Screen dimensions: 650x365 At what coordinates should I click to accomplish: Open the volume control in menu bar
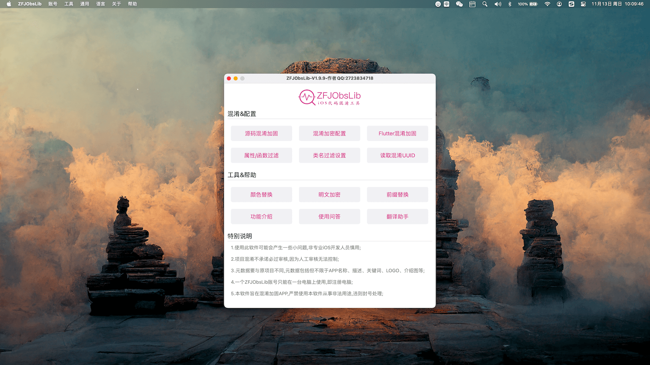coord(497,4)
